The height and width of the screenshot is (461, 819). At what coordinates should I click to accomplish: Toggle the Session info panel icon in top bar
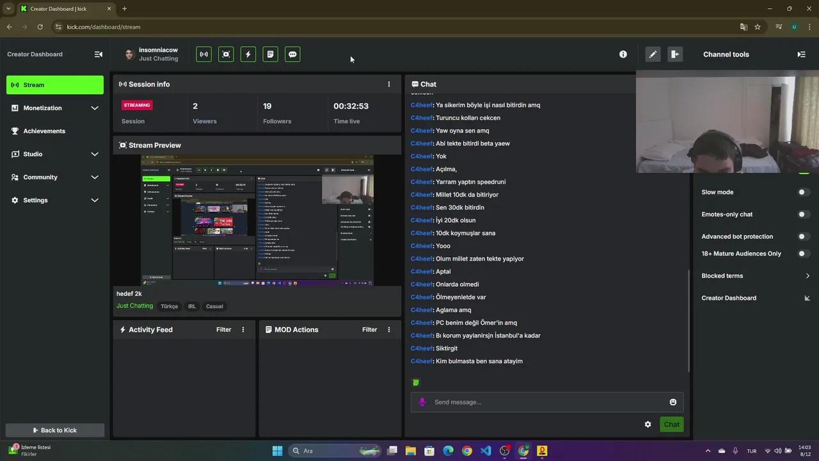(204, 54)
